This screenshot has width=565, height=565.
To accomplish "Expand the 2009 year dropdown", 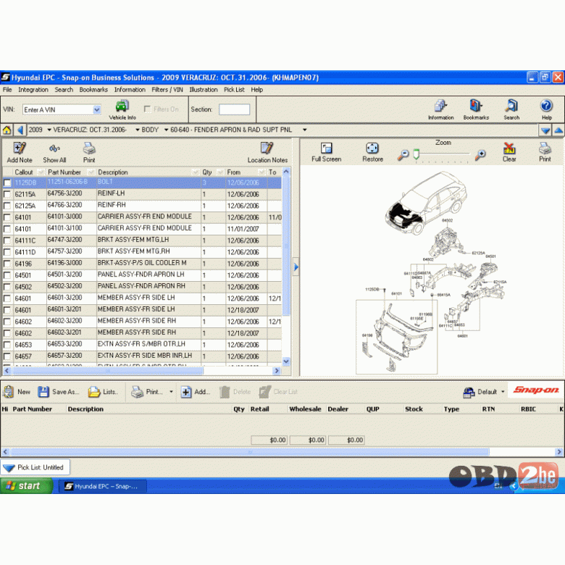I will pyautogui.click(x=49, y=130).
